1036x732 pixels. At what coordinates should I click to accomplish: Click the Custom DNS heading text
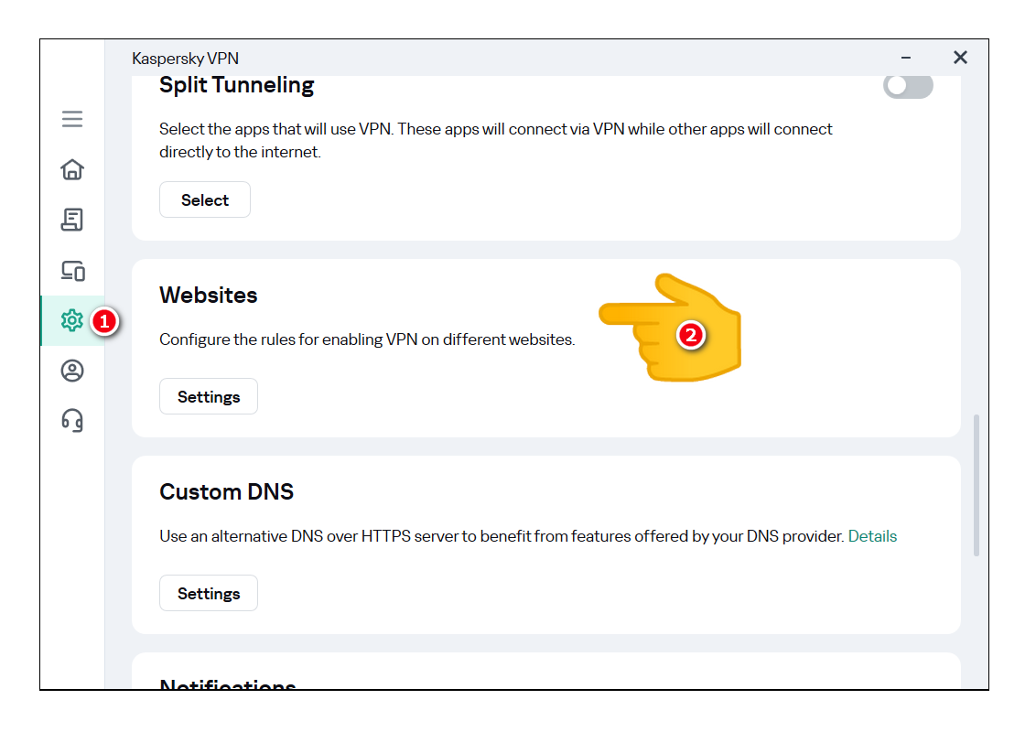[226, 491]
